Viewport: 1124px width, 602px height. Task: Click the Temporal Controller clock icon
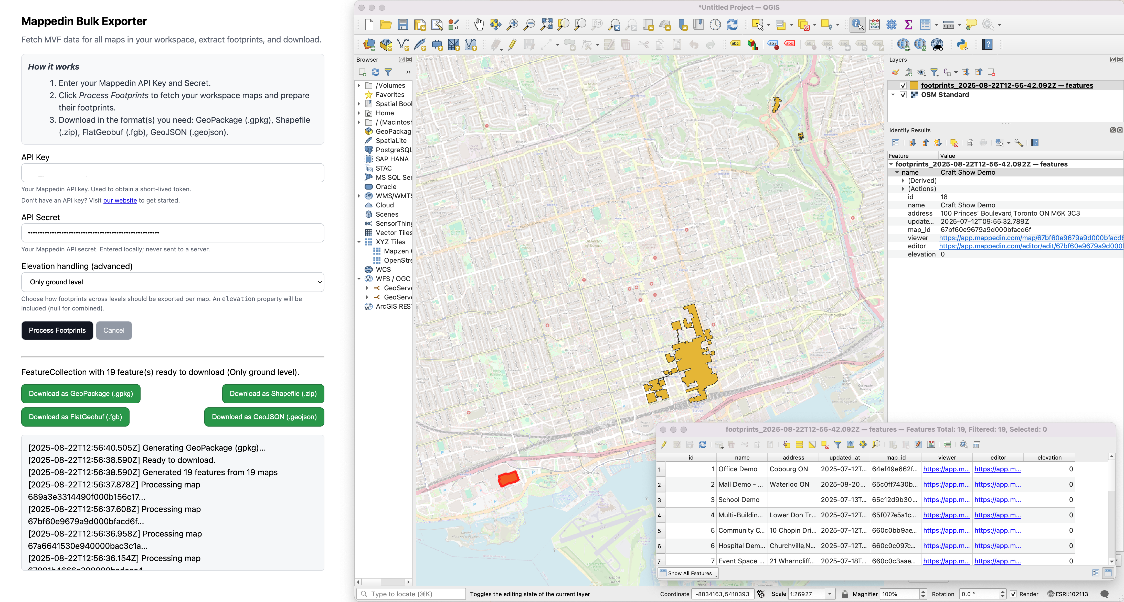[x=715, y=24]
